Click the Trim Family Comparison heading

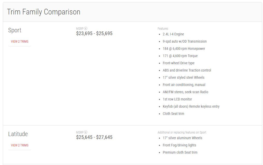coord(44,12)
